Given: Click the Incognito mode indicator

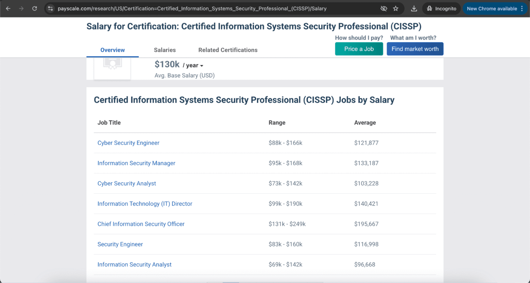Looking at the screenshot, I should [441, 8].
